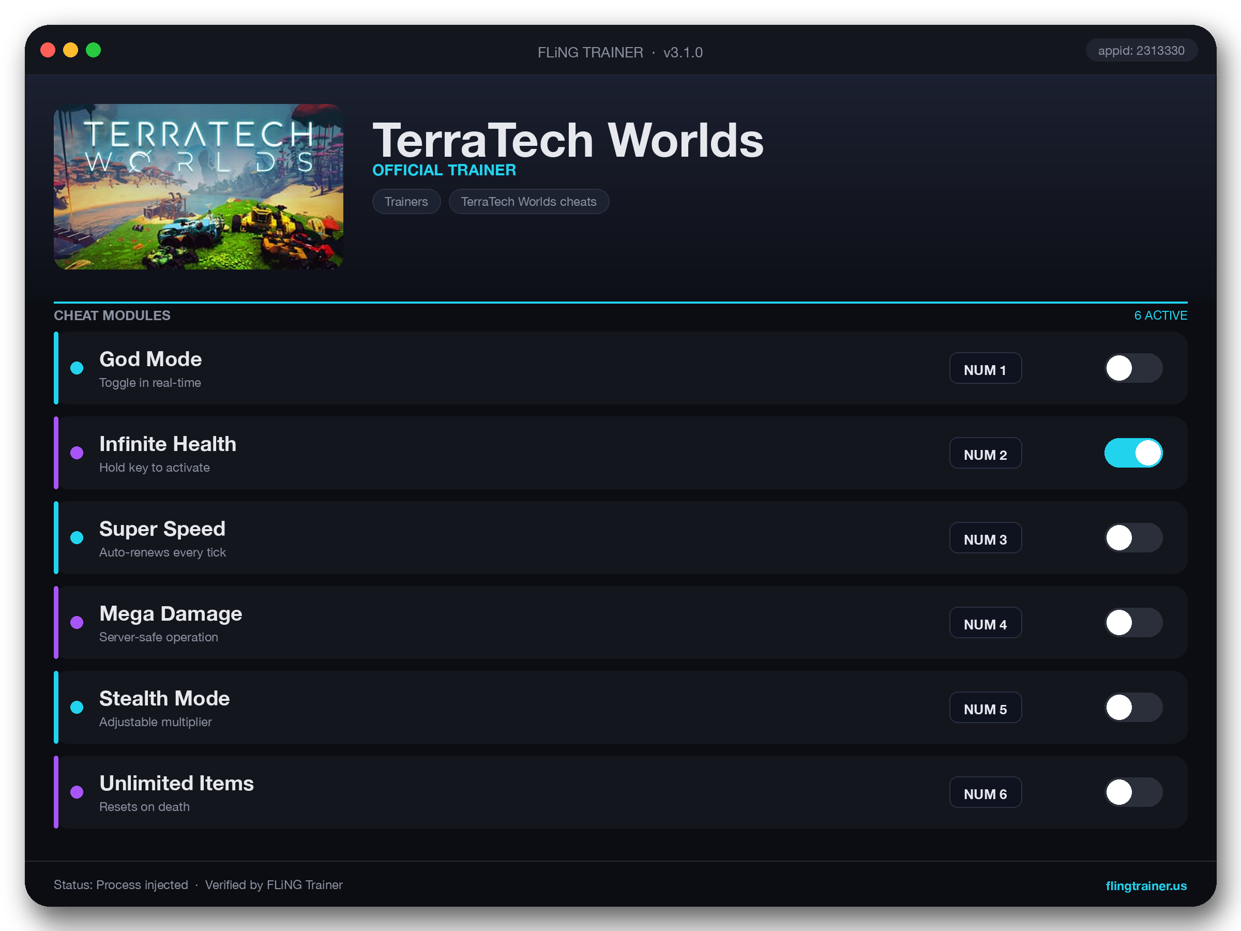The width and height of the screenshot is (1241, 931).
Task: Click the FLiNG TRAINER v3.1.0 window title
Action: pos(620,52)
